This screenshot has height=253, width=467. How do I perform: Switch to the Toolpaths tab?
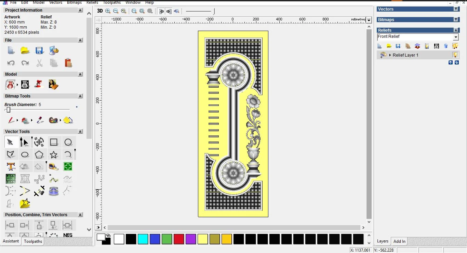click(33, 241)
